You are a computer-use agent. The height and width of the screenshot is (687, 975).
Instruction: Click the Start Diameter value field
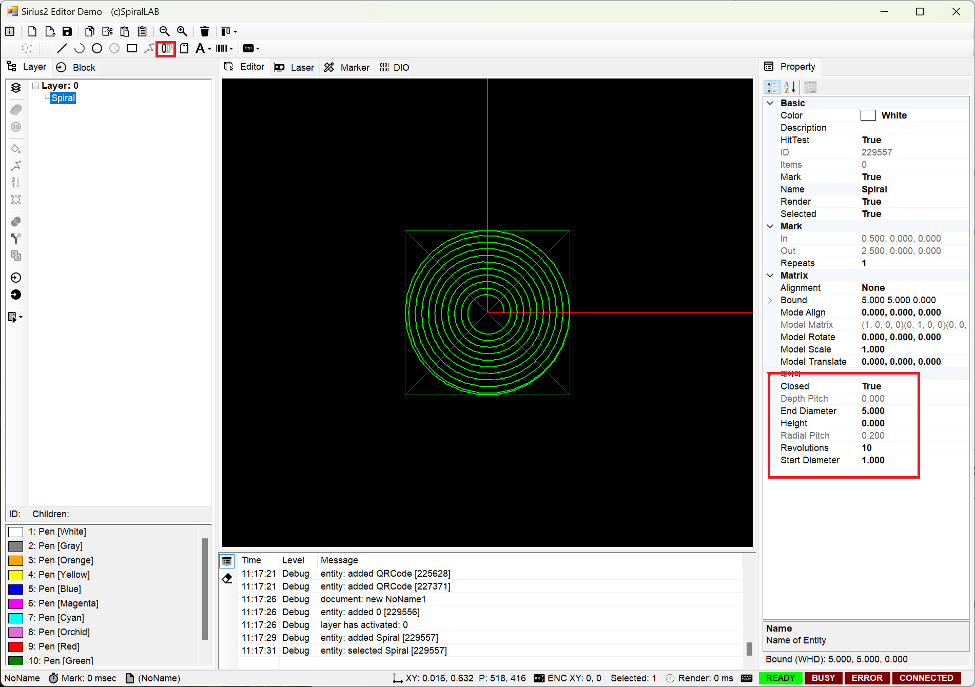point(914,460)
